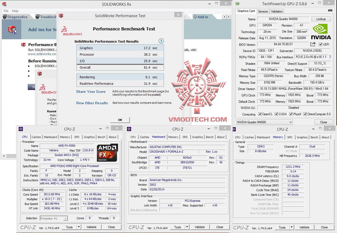Click OK in the Performance Benchmark dialog

pyautogui.click(x=120, y=120)
